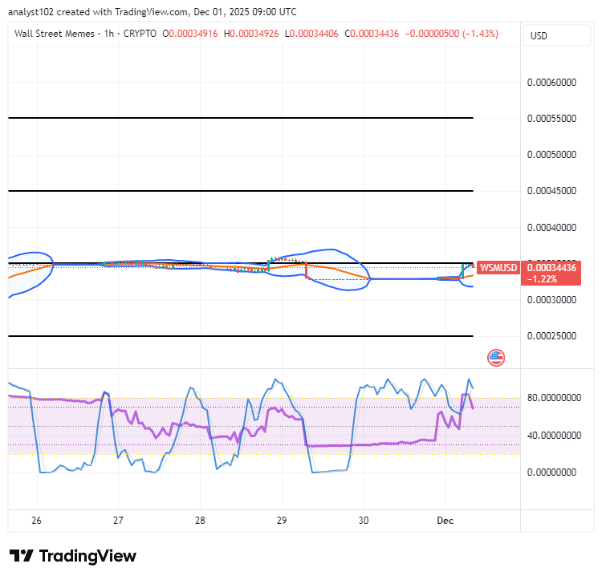Click the high price value 0.00034926
This screenshot has width=602, height=580.
[x=254, y=34]
